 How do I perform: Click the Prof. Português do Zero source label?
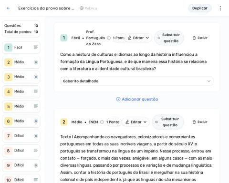(x=95, y=38)
